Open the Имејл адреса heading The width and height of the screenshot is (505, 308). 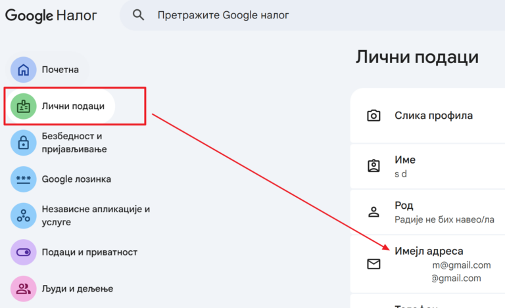click(429, 251)
